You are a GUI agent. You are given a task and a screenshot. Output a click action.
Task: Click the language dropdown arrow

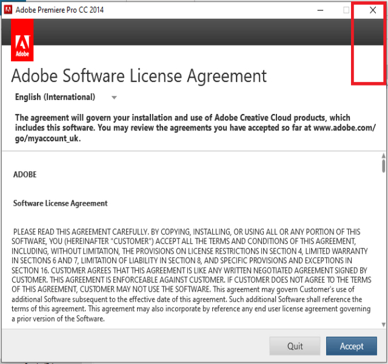click(114, 98)
